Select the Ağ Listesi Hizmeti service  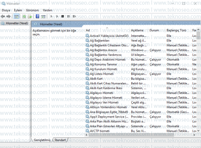click(102, 74)
